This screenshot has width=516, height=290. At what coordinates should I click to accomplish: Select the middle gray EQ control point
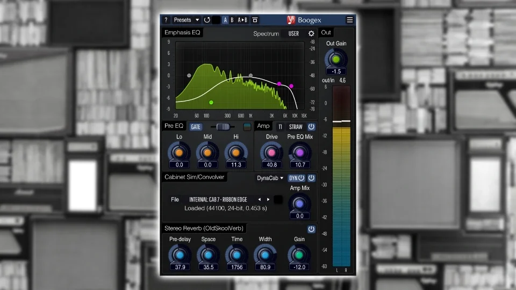click(x=251, y=76)
